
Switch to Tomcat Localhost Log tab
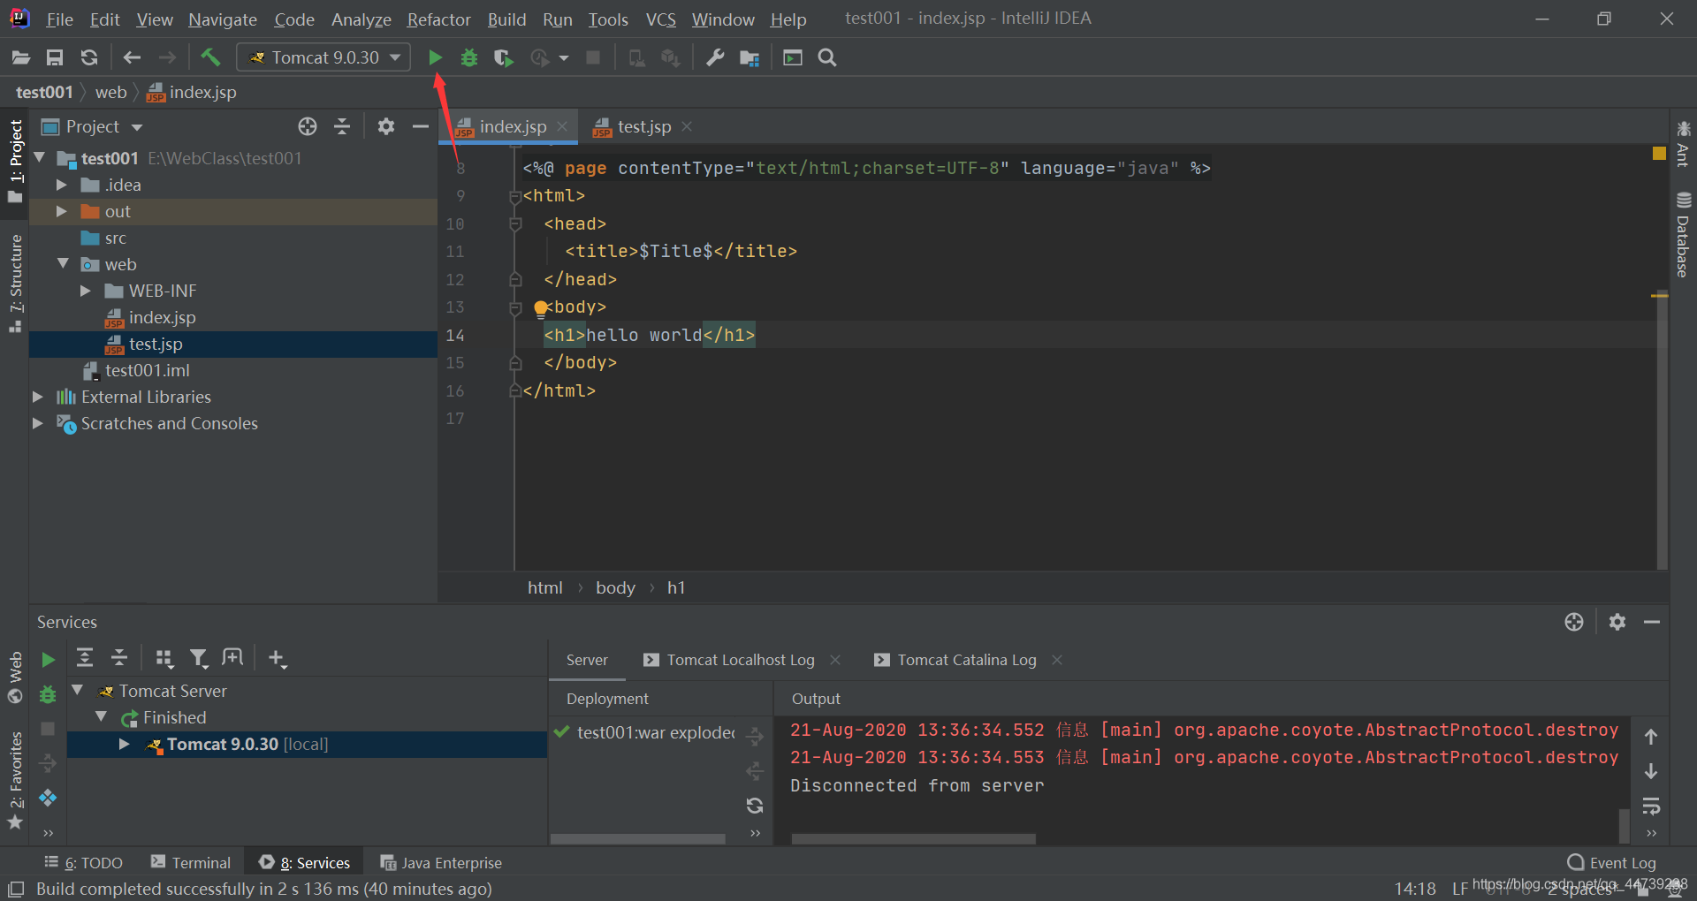741,660
